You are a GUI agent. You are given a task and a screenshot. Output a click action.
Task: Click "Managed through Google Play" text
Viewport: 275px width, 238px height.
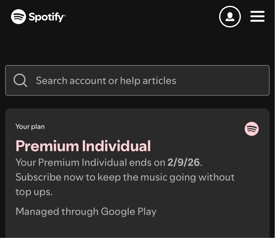(86, 212)
